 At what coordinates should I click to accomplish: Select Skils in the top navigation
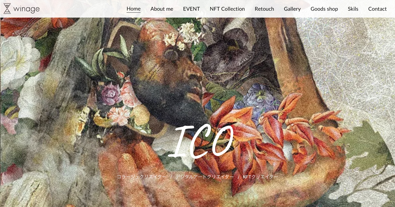tap(353, 9)
